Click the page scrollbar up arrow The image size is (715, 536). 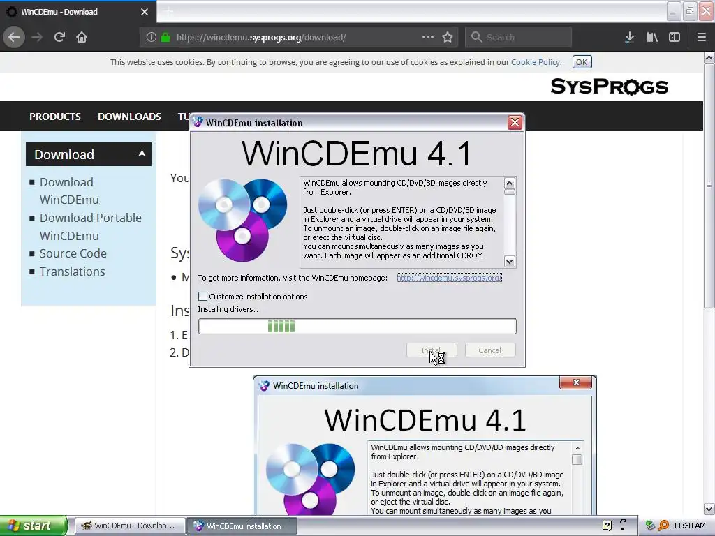709,57
